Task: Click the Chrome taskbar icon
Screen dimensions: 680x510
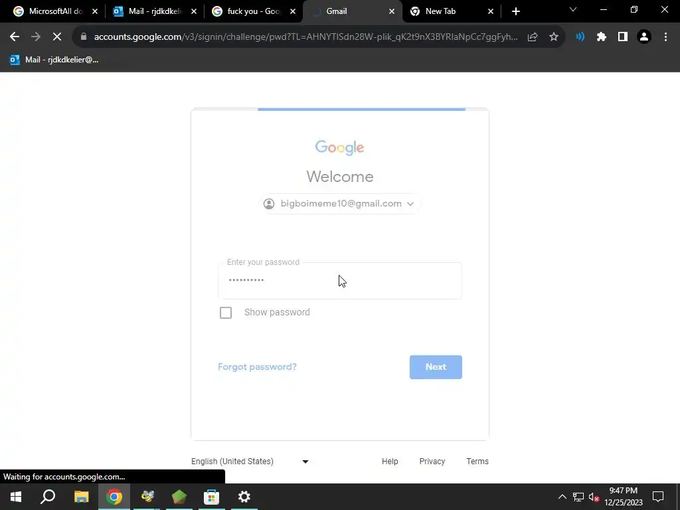Action: coord(114,497)
